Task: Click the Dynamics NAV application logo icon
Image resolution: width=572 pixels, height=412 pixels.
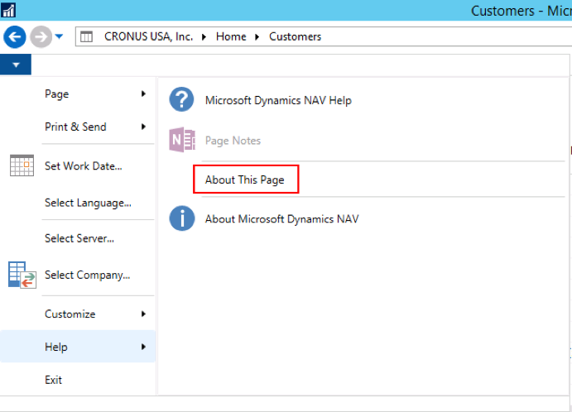Action: click(8, 10)
